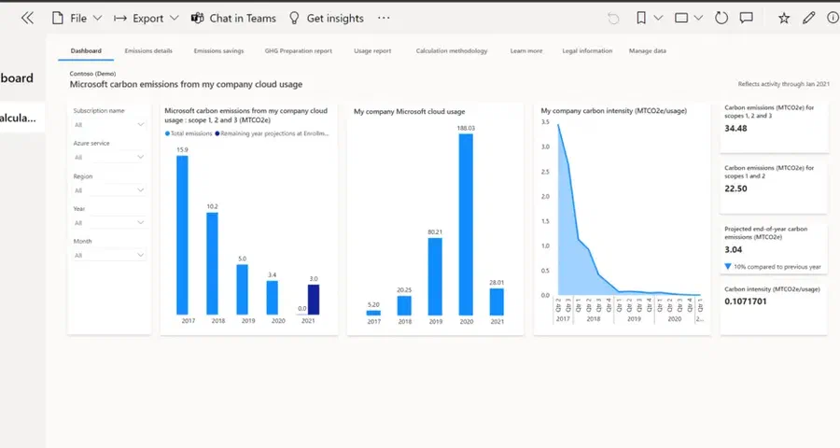Go to Learn more tab
Viewport: 840px width, 448px height.
pyautogui.click(x=526, y=51)
